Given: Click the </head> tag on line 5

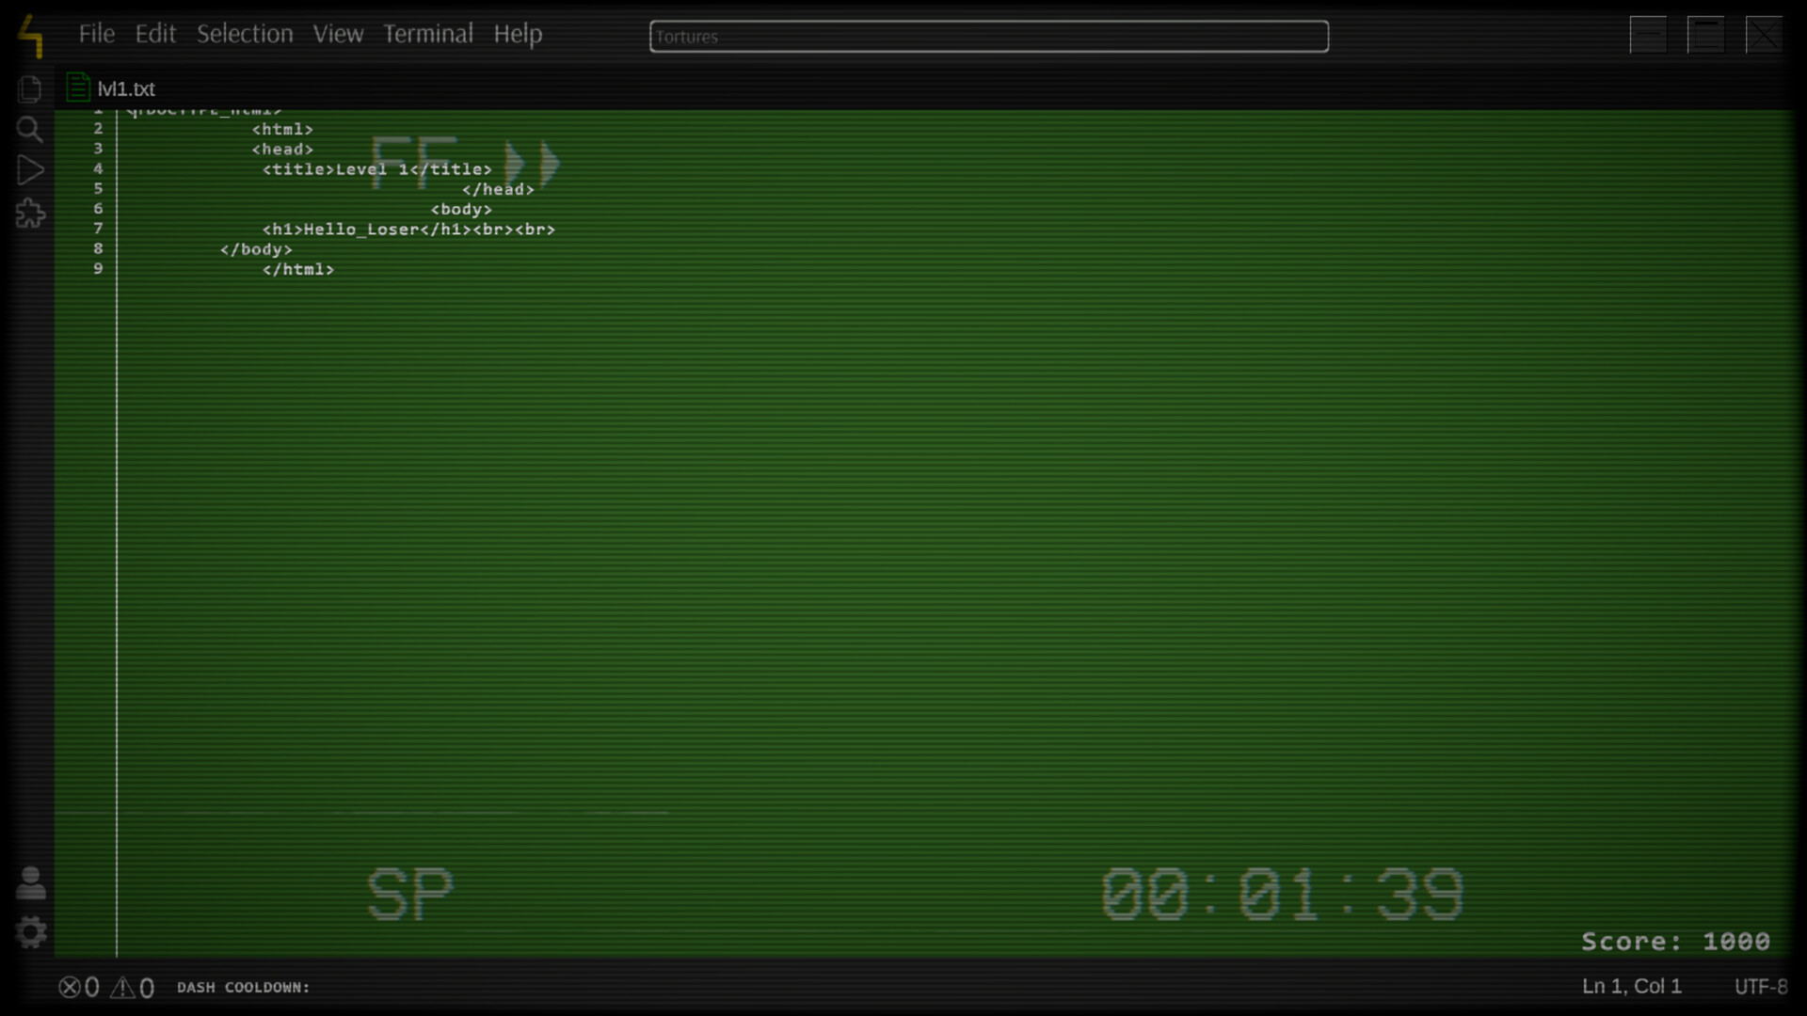Looking at the screenshot, I should [x=498, y=189].
